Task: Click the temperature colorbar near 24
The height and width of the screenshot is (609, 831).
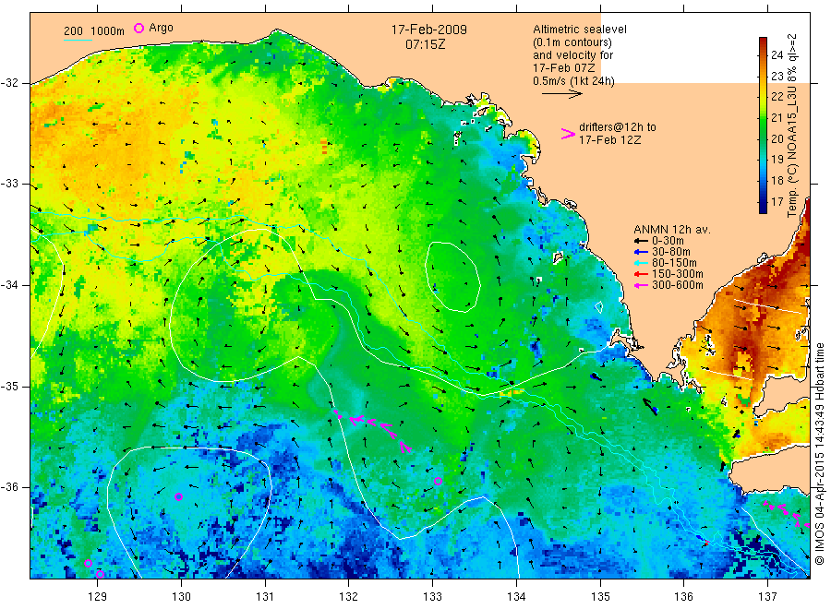Action: (x=764, y=54)
